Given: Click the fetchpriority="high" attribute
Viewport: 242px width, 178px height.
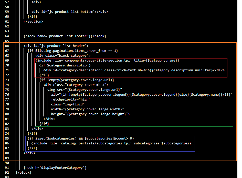Looking at the screenshot, I should [x=71, y=100].
